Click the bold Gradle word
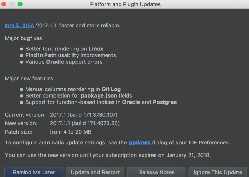Image resolution: width=249 pixels, height=177 pixels. [55, 62]
